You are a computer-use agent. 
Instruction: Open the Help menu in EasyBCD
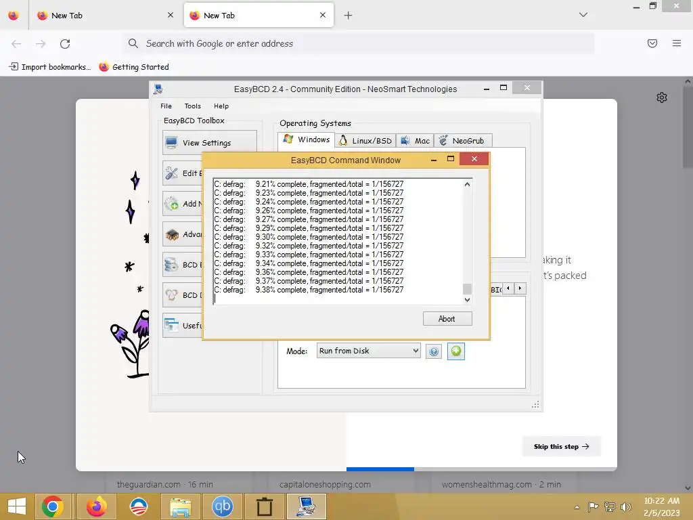pos(221,106)
